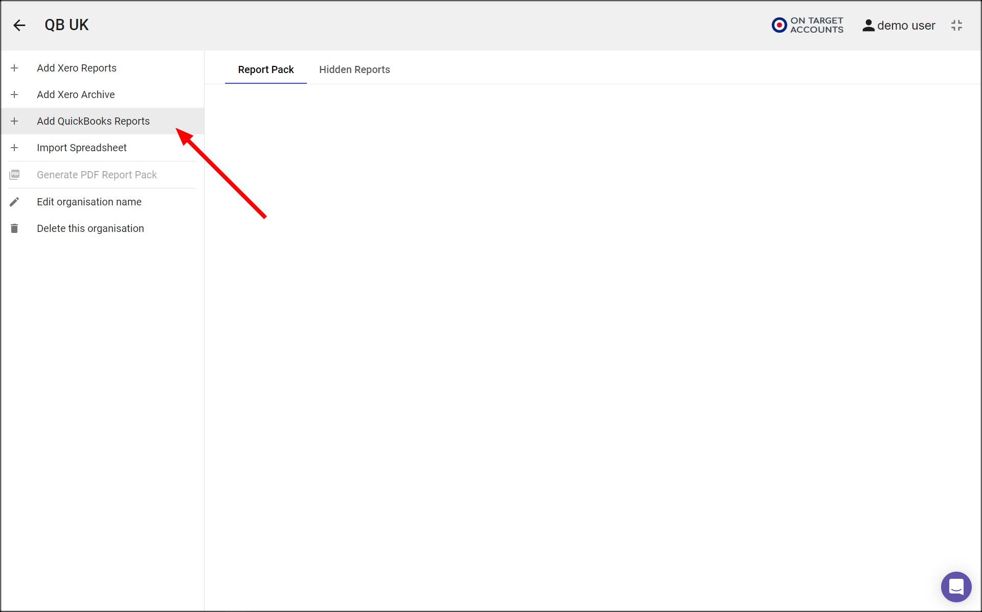Screen dimensions: 982x612
Task: Click the PDF icon beside Generate PDF Report Pack
Action: click(x=14, y=175)
